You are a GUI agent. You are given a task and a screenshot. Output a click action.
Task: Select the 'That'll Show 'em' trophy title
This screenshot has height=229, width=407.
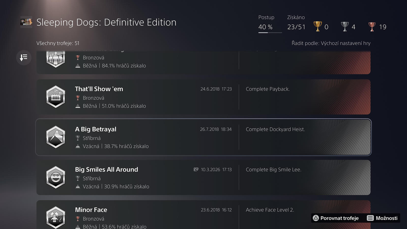(x=99, y=89)
